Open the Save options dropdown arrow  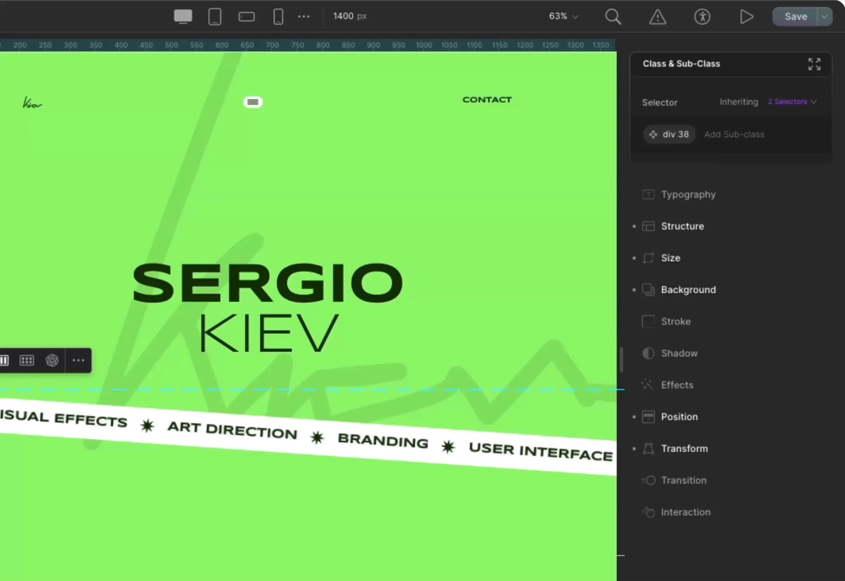point(825,17)
